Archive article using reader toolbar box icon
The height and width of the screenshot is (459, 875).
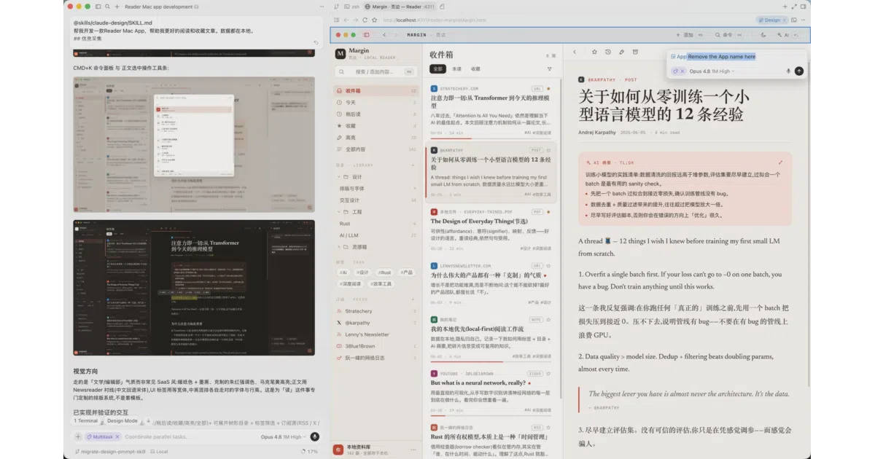pos(635,52)
